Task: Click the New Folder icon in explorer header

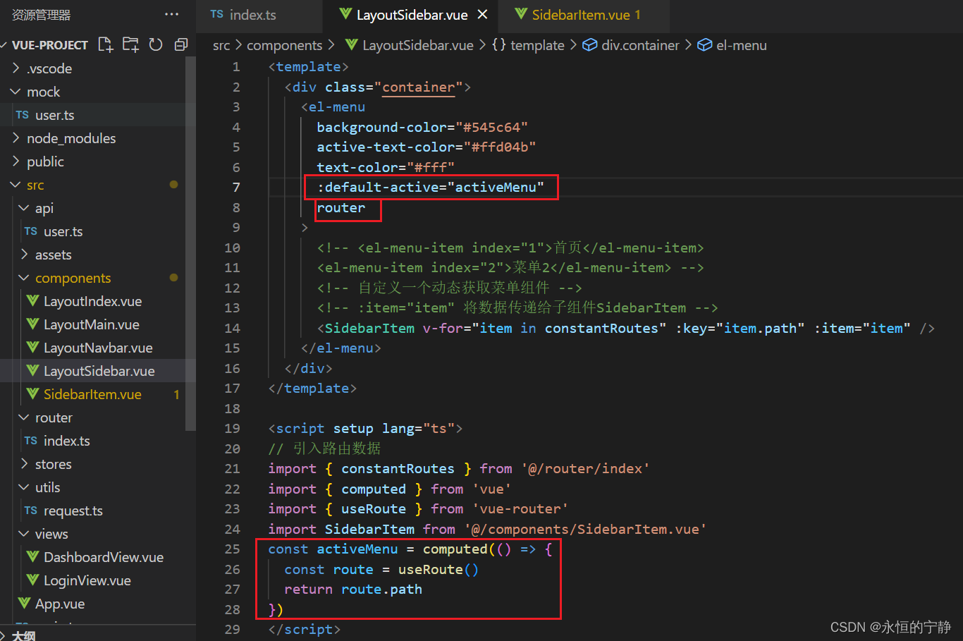Action: [130, 44]
